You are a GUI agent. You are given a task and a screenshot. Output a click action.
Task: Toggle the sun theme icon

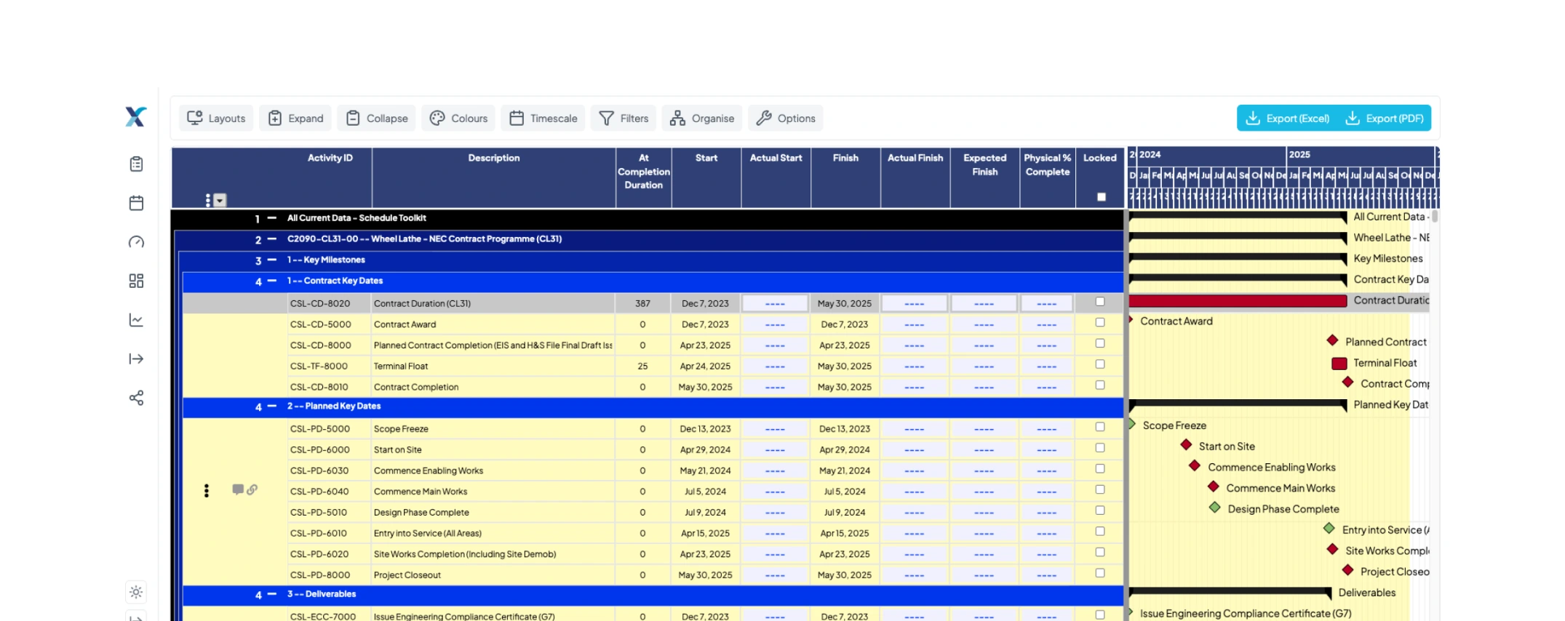136,592
